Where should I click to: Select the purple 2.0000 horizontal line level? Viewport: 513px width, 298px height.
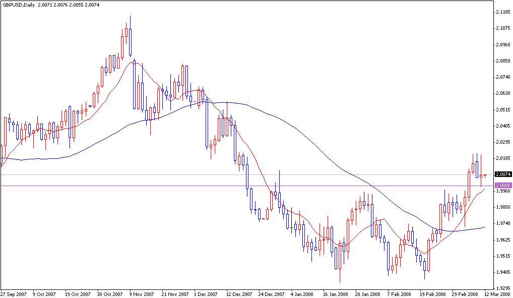click(252, 187)
